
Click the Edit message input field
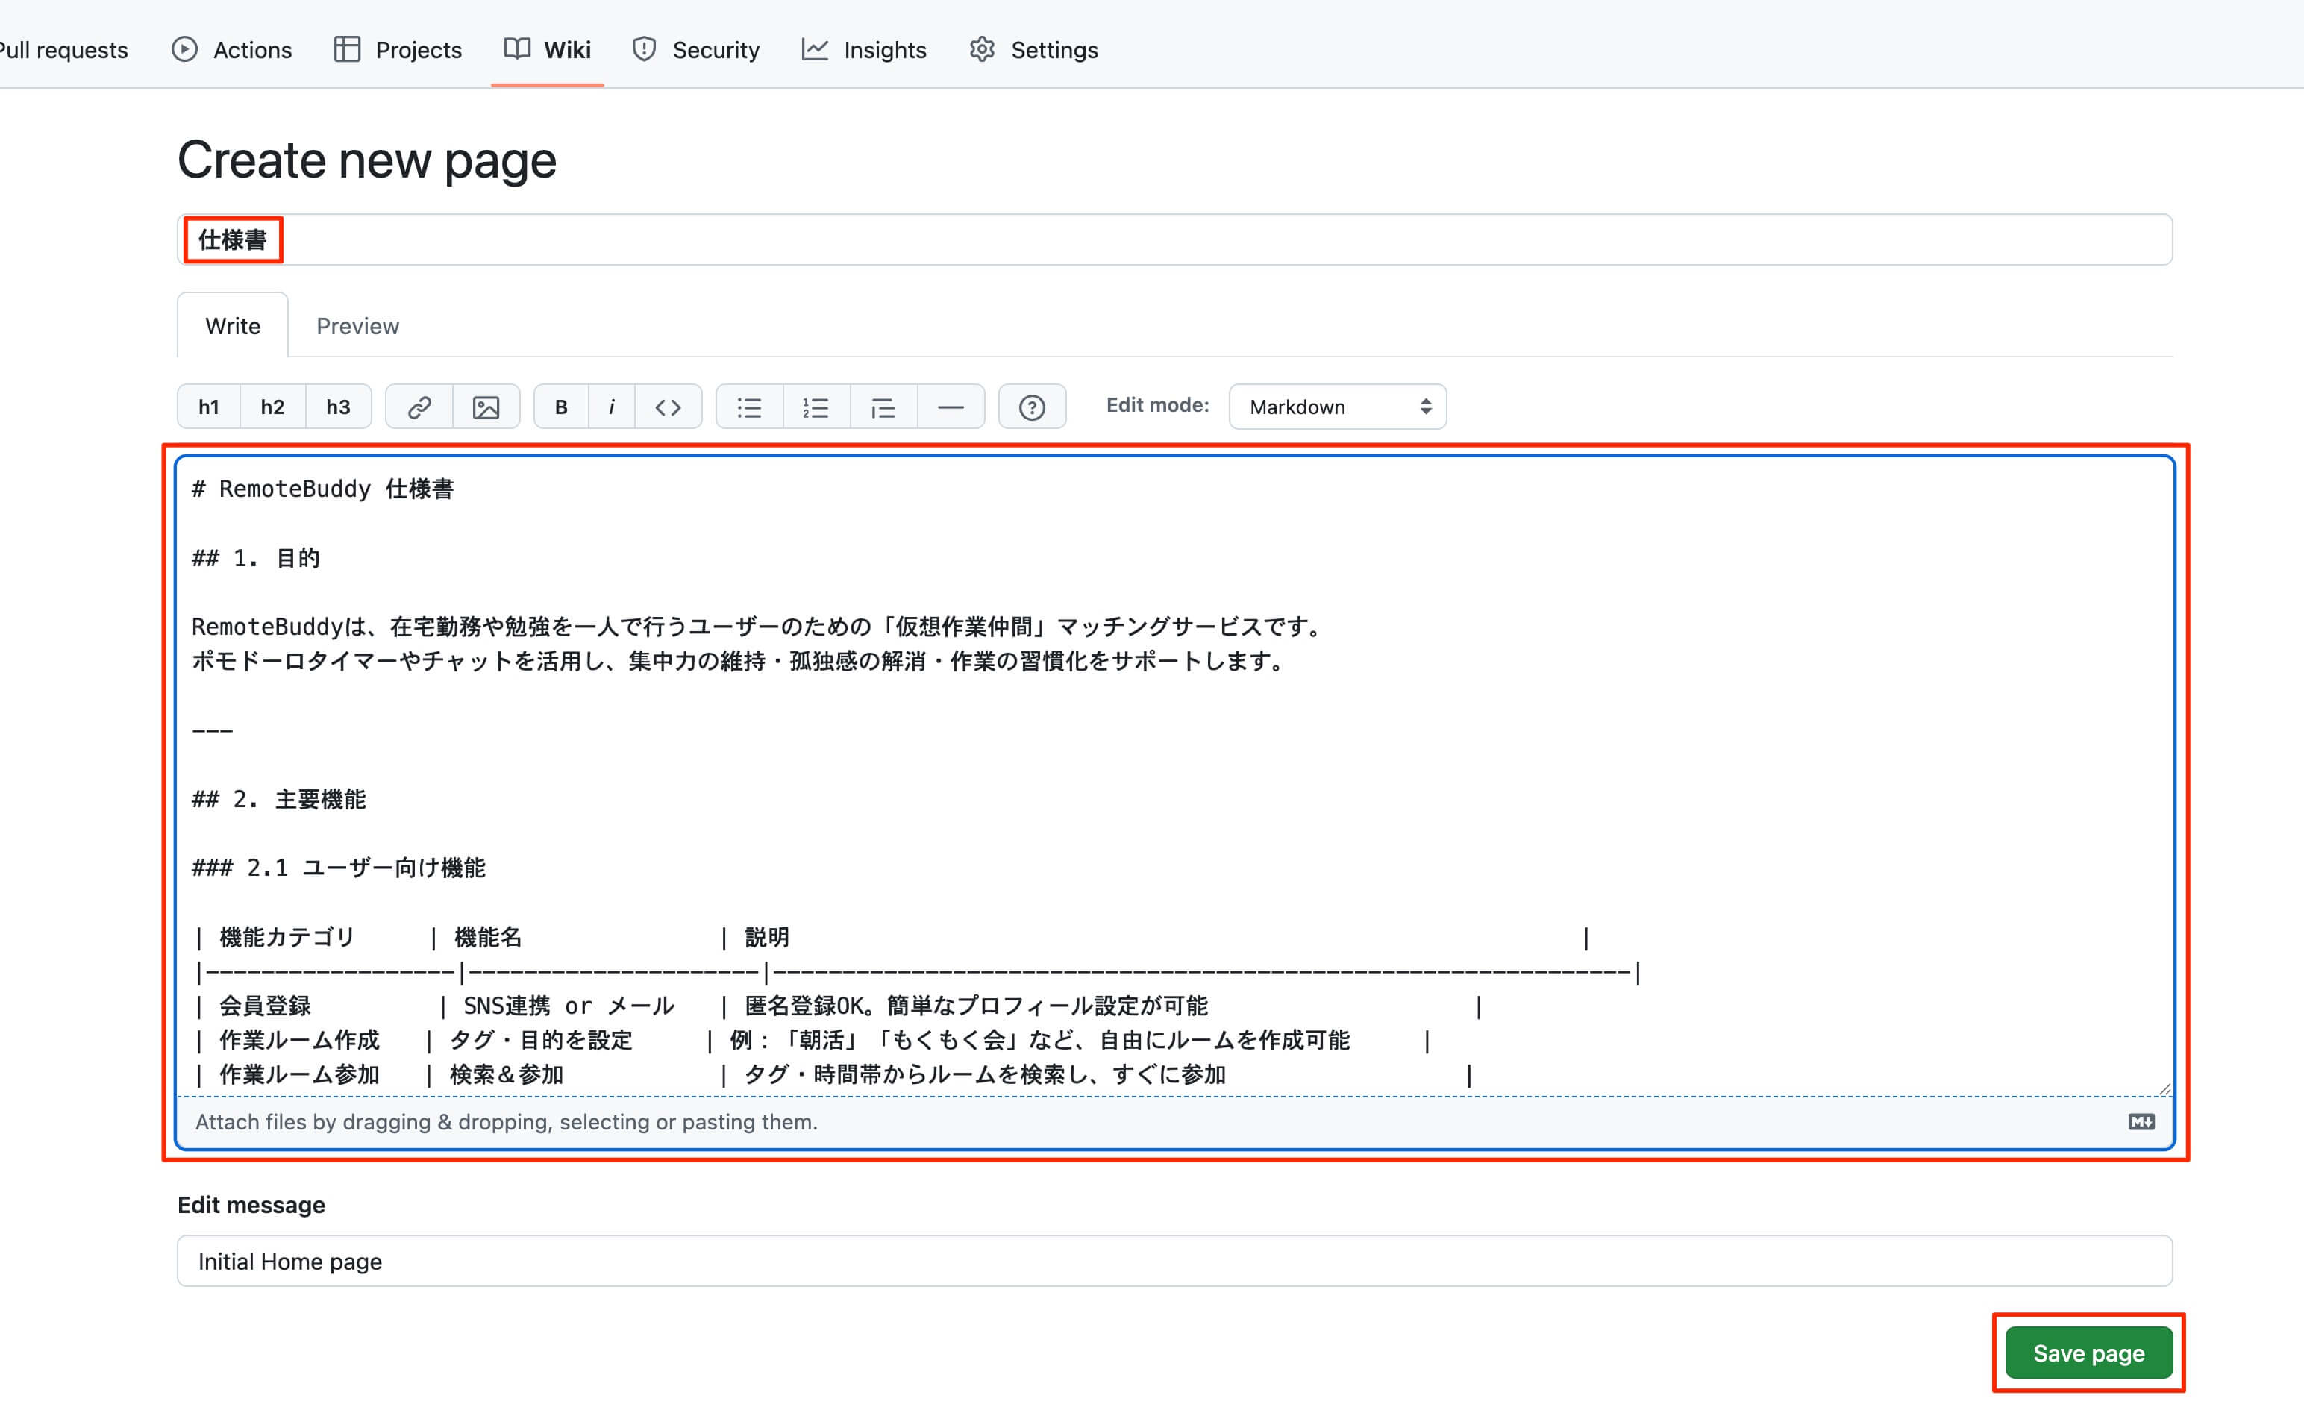click(x=1174, y=1260)
